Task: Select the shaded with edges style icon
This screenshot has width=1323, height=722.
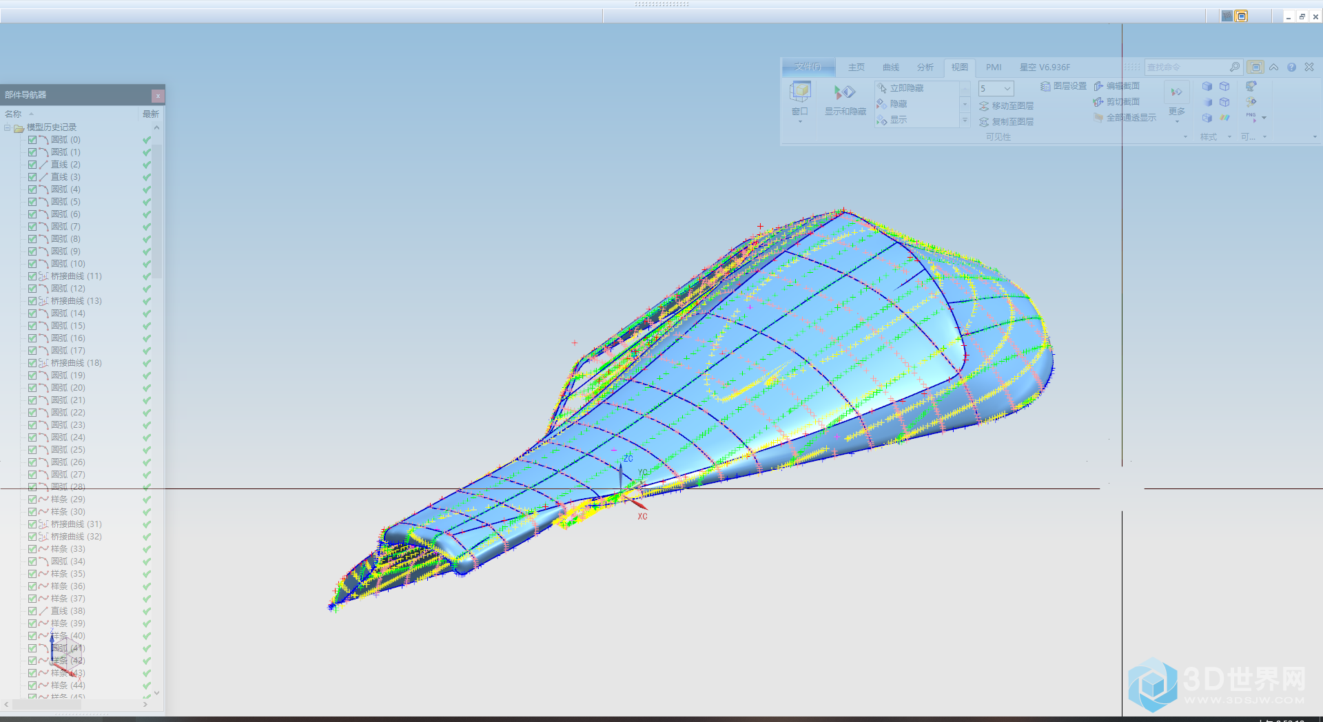Action: coord(1207,87)
